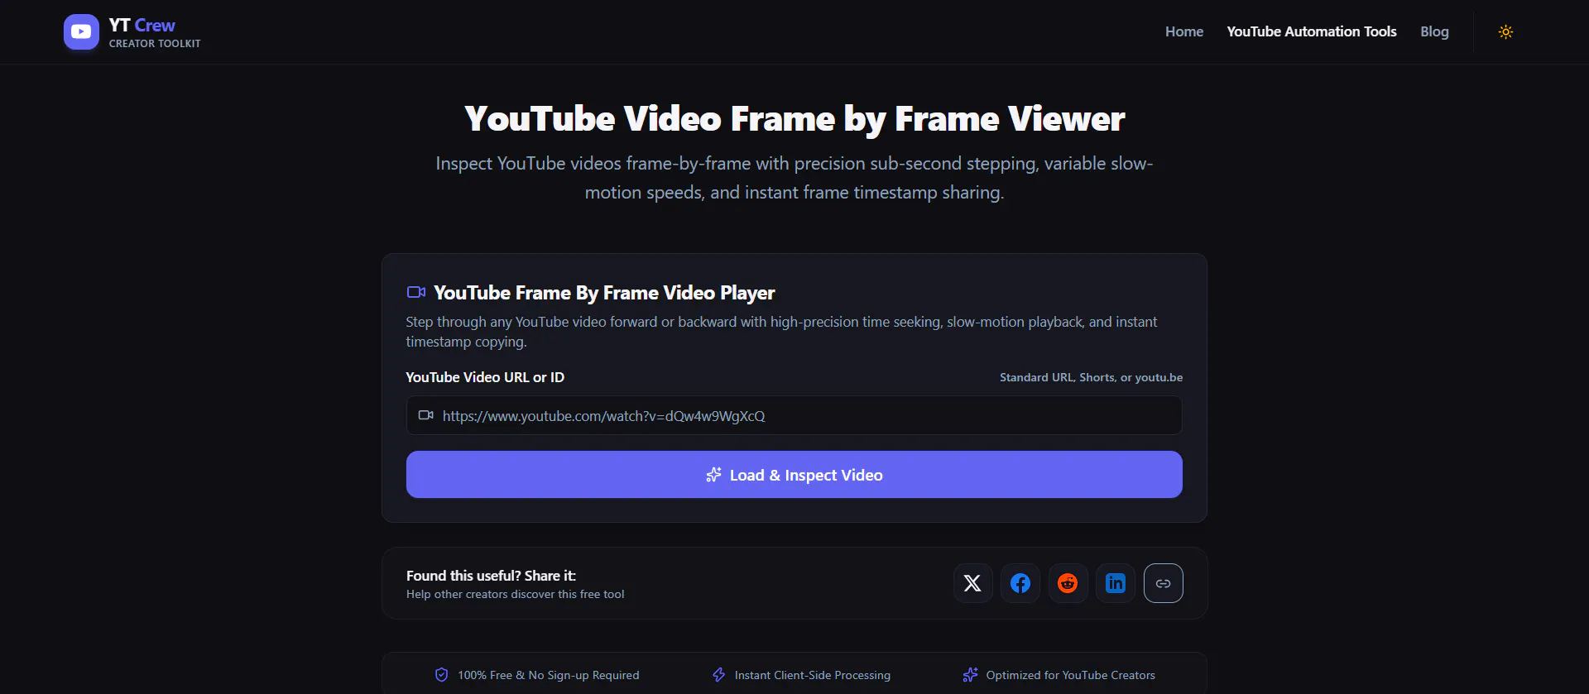
Task: Click 'CREATOR TOOLKIT' tagline
Action: 155,44
